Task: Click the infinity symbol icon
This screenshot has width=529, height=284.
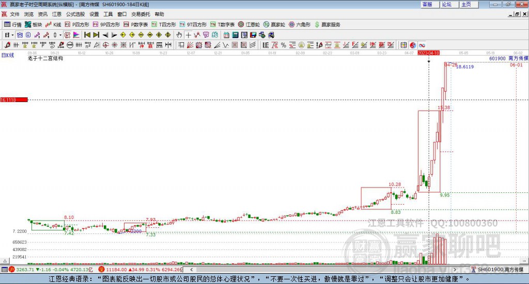Action: 422,45
